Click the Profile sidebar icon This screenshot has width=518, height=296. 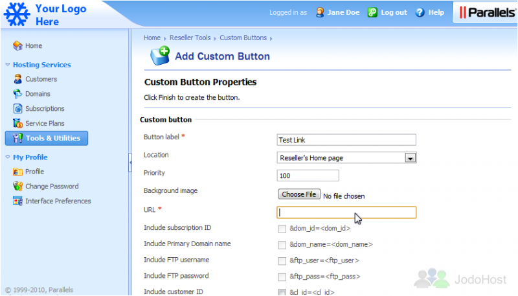click(x=17, y=172)
